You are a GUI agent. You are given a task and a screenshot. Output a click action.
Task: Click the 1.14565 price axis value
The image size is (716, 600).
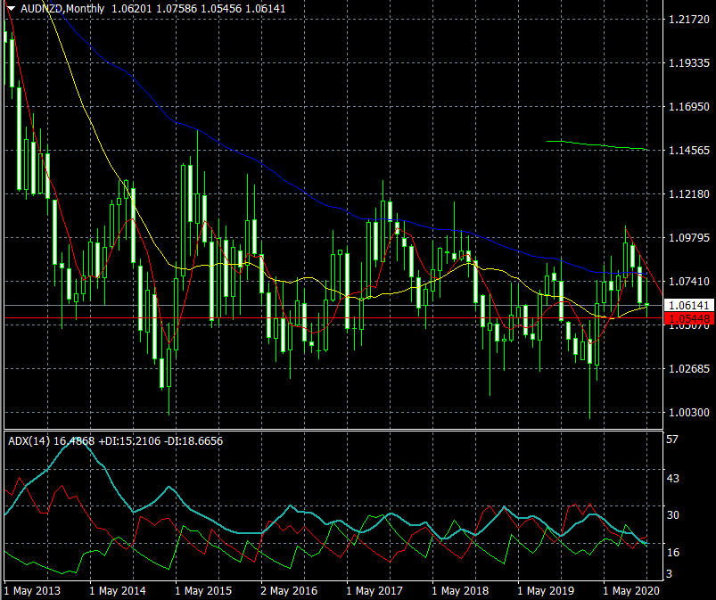[689, 151]
